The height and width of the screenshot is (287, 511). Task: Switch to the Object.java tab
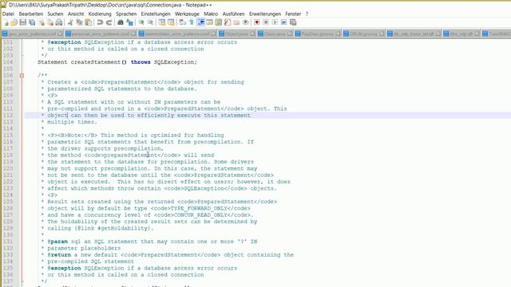236,33
